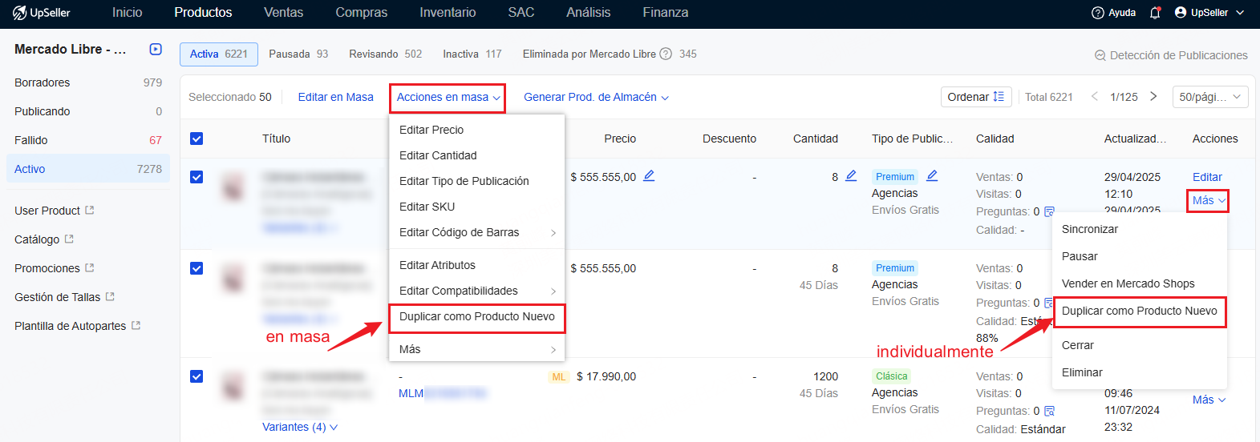Uncheck the second product row checkbox
Image resolution: width=1260 pixels, height=442 pixels.
[196, 268]
